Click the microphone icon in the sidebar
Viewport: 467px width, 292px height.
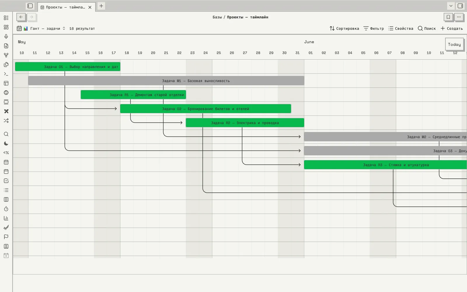[x=6, y=36]
